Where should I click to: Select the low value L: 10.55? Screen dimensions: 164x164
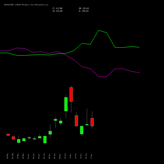point(84,11)
